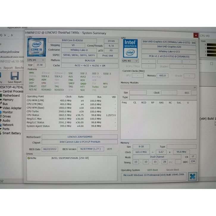The width and height of the screenshot is (216, 216).
Task: Open the GPU #0 selector dropdown
Action: pyautogui.click(x=130, y=61)
